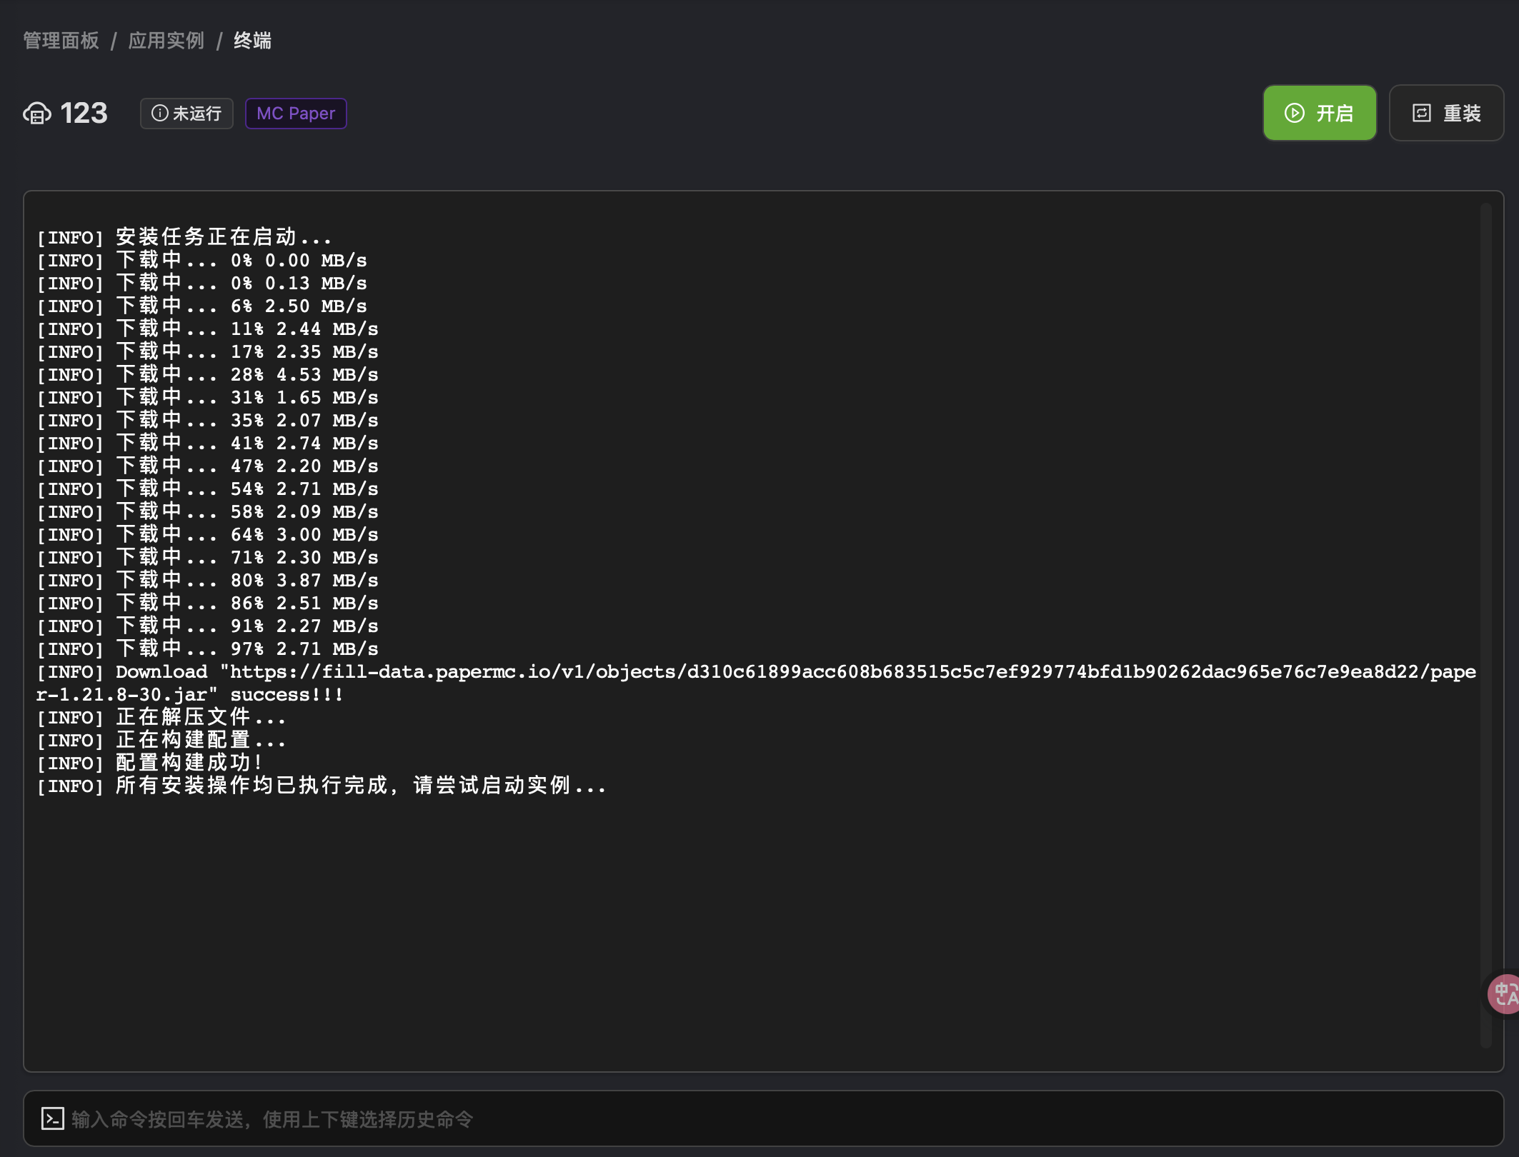
Task: Go to 管理面板 in breadcrumb
Action: click(61, 41)
